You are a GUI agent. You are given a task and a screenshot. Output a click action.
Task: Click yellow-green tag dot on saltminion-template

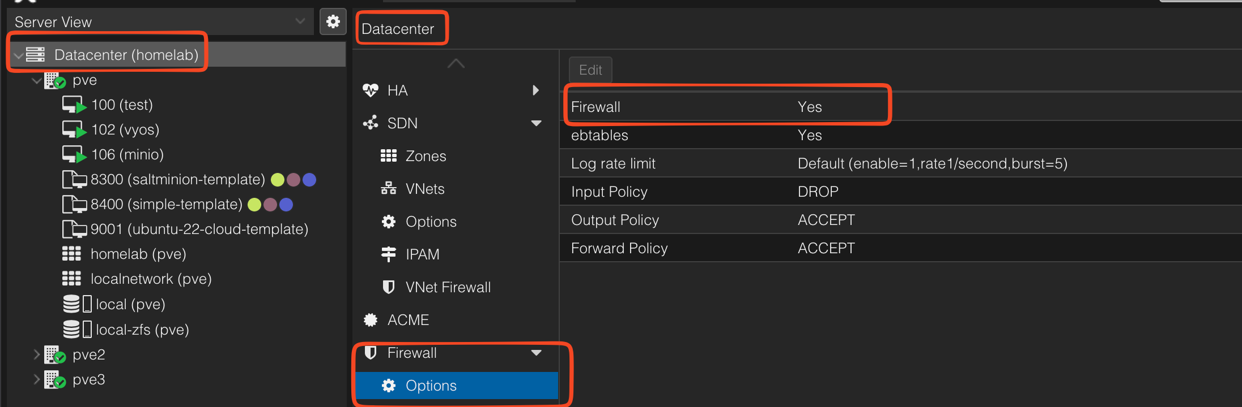278,180
